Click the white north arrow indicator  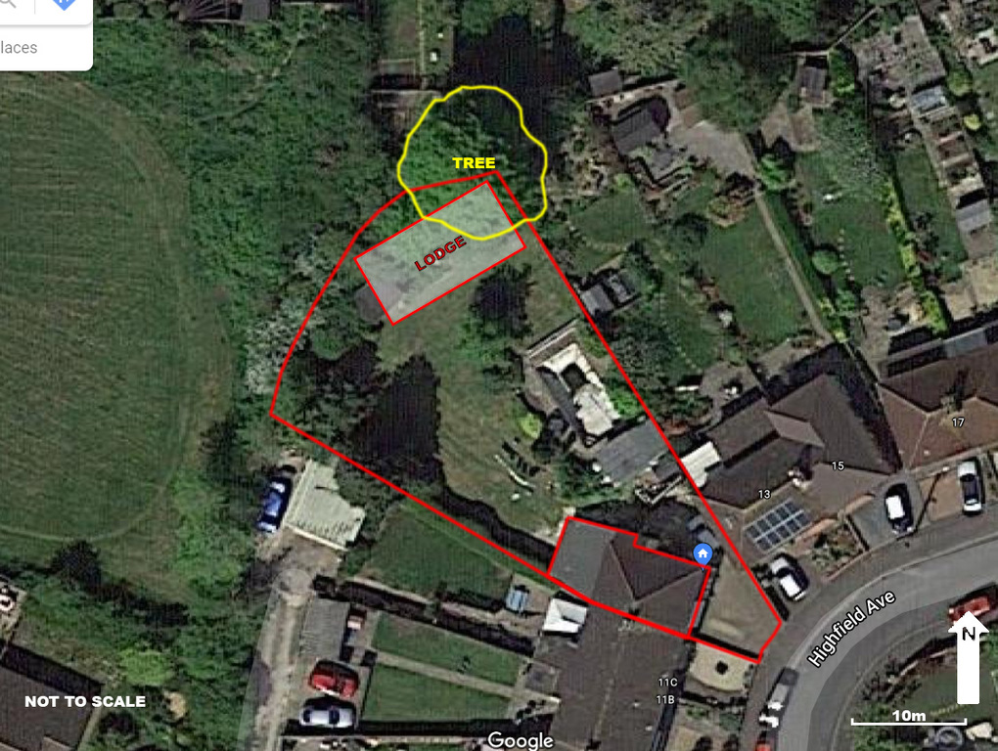[968, 657]
